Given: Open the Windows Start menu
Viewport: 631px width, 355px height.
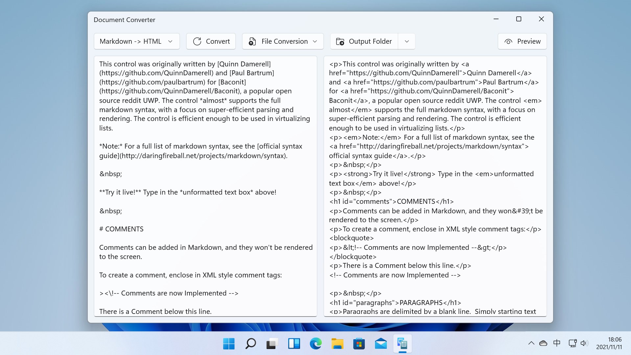Looking at the screenshot, I should coord(229,344).
